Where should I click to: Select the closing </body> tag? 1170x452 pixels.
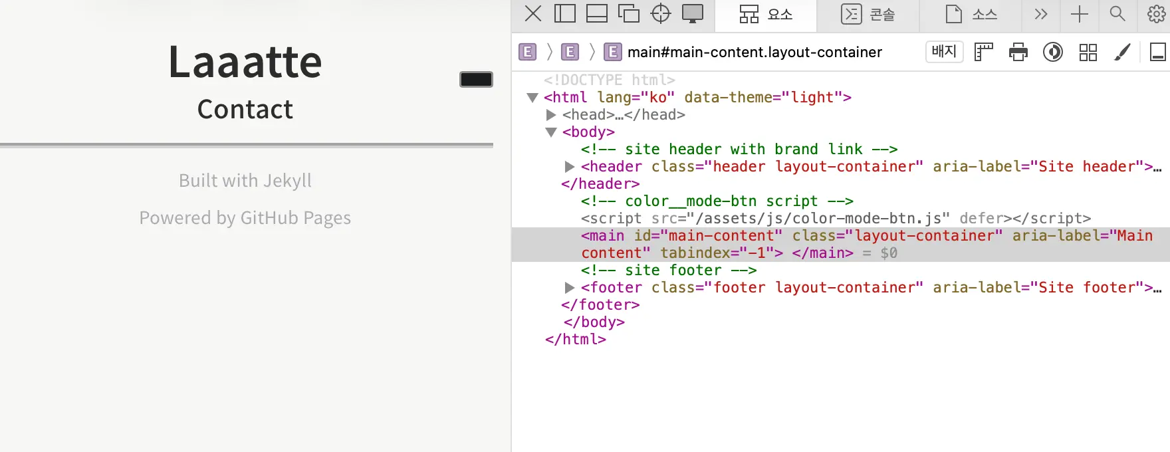[x=594, y=322]
